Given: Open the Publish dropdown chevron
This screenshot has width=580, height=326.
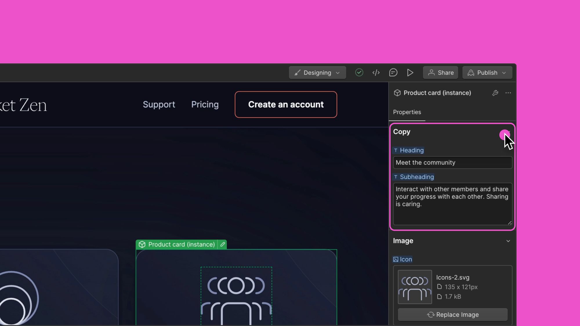Looking at the screenshot, I should pos(504,73).
